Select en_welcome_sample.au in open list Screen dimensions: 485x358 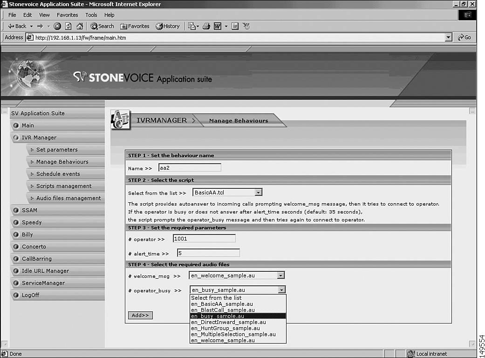tap(238, 340)
